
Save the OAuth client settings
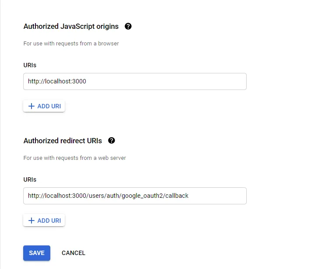point(37,253)
